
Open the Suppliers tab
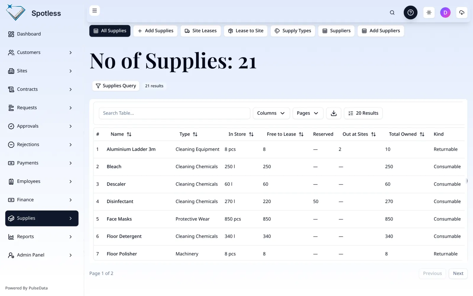336,31
